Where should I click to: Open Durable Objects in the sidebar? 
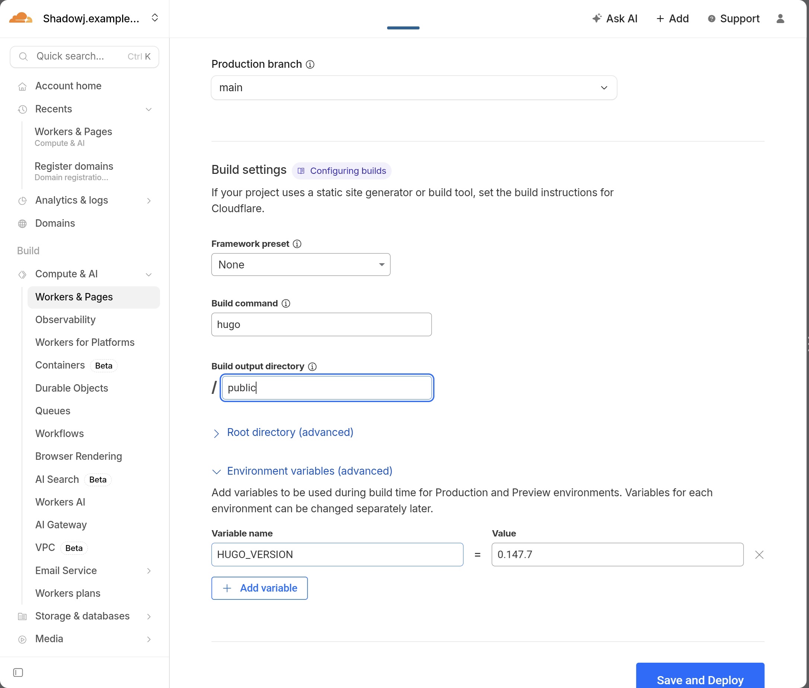[x=72, y=388]
